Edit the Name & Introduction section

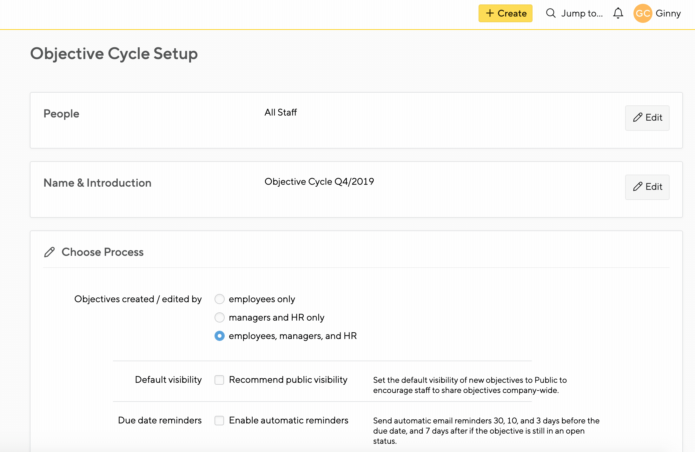[647, 187]
